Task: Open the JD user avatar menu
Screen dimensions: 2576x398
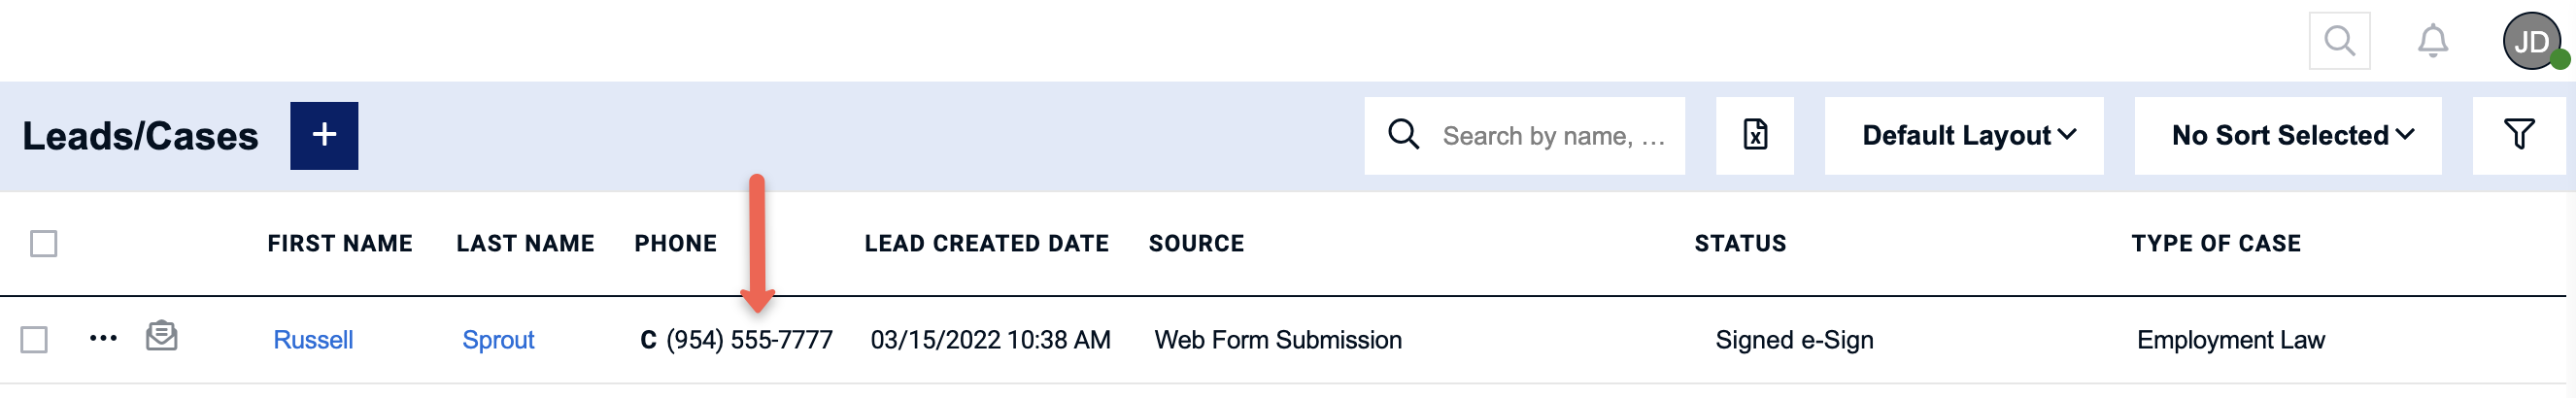Action: coord(2531,41)
